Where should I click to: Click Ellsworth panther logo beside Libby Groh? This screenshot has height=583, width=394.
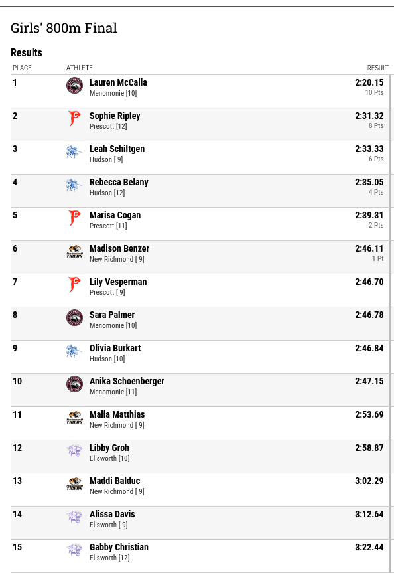tap(74, 451)
